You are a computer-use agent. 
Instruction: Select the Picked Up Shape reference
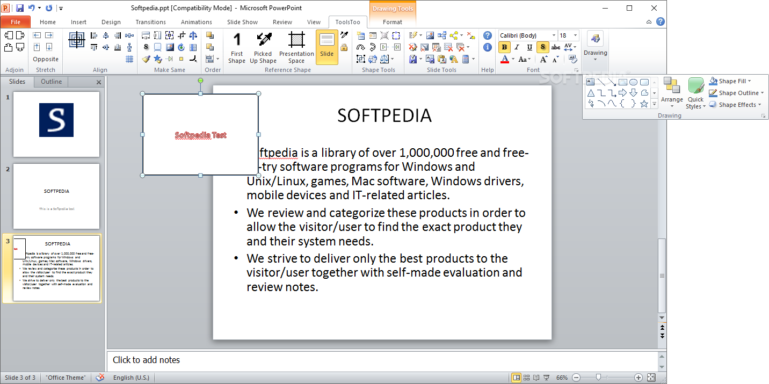click(x=263, y=48)
